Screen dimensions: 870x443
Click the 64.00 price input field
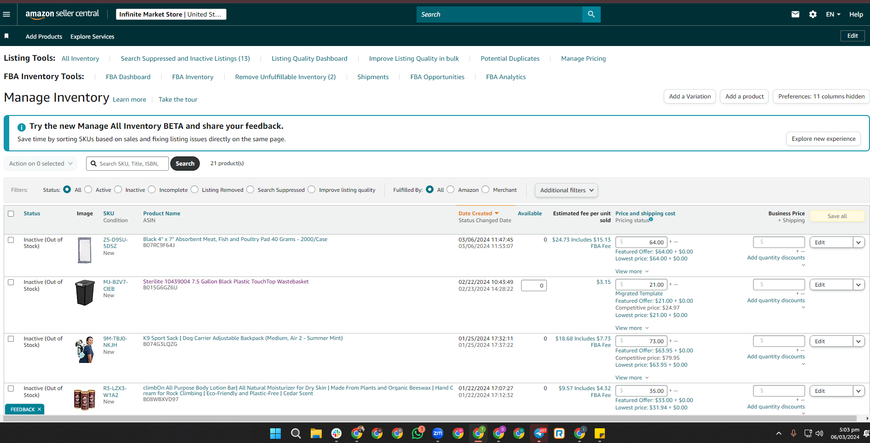[641, 242]
